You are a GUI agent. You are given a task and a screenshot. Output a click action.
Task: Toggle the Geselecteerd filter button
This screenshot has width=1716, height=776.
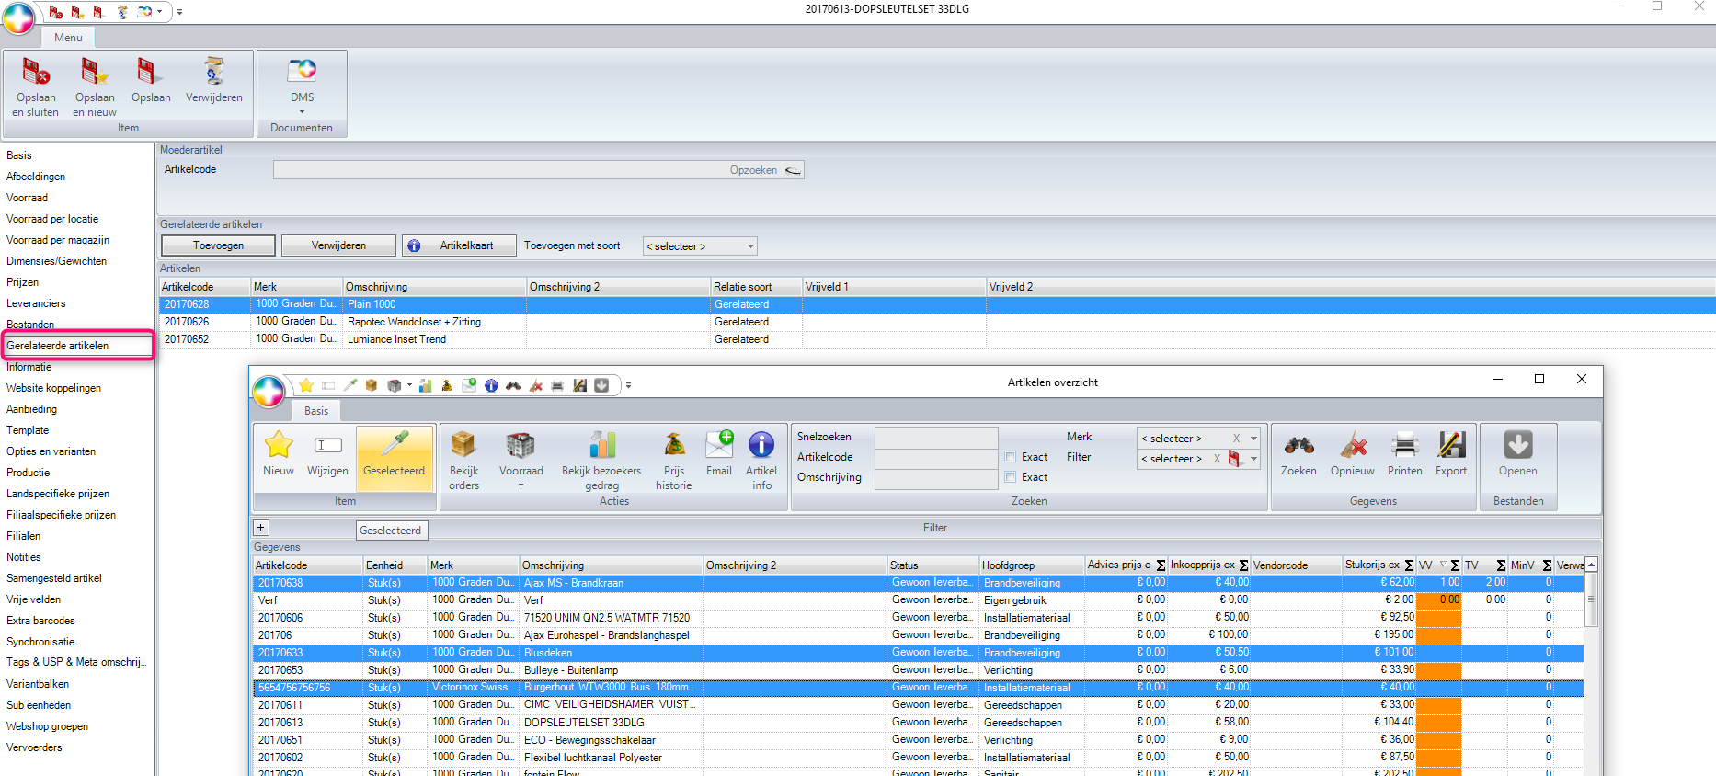pyautogui.click(x=395, y=454)
